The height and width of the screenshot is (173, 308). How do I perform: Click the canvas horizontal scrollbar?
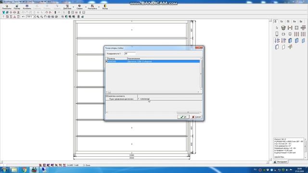(x=135, y=162)
